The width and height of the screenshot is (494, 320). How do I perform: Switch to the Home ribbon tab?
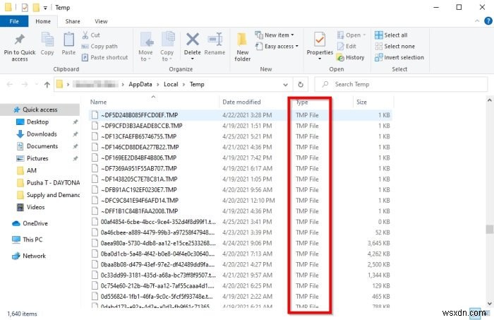coord(43,21)
